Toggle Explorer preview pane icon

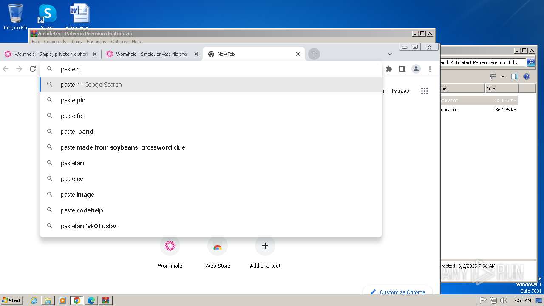click(515, 76)
